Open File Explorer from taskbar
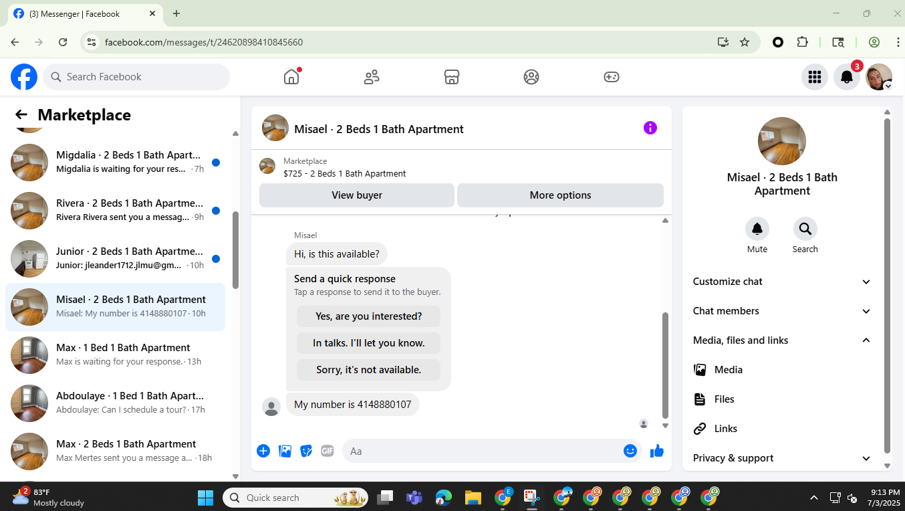The image size is (905, 511). point(473,498)
